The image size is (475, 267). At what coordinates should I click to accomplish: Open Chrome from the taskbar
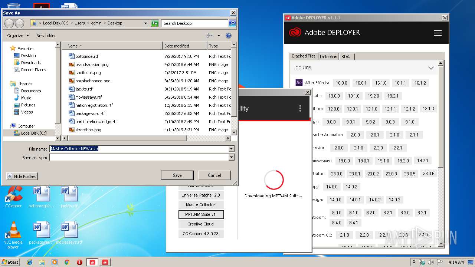(67, 262)
